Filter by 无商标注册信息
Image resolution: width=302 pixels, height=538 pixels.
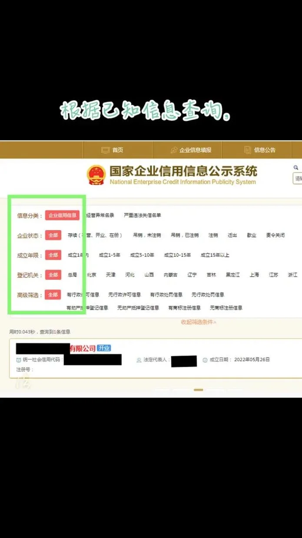[x=226, y=308]
